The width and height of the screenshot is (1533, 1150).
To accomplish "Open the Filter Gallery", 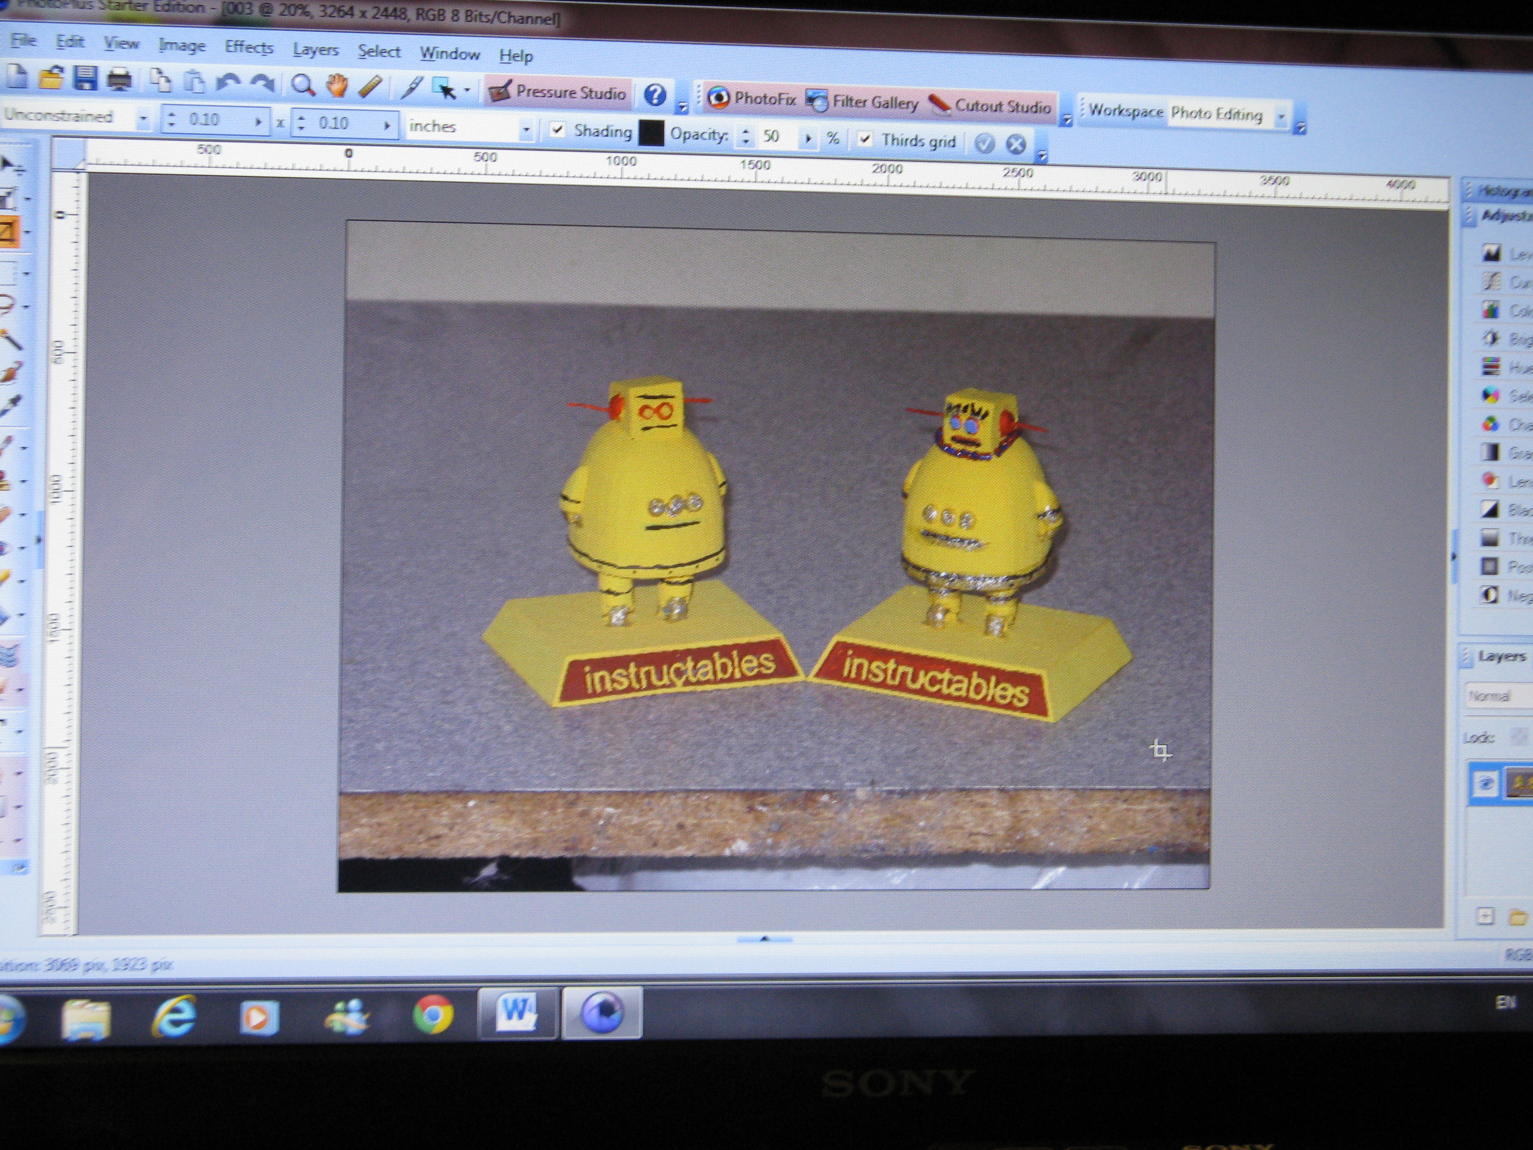I will pos(861,102).
